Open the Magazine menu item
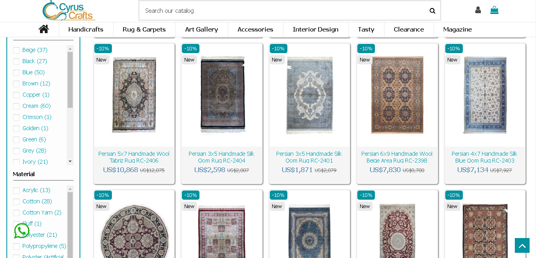 (x=457, y=29)
